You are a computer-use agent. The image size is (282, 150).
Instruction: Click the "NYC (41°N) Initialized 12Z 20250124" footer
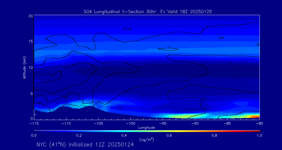[x=85, y=145]
